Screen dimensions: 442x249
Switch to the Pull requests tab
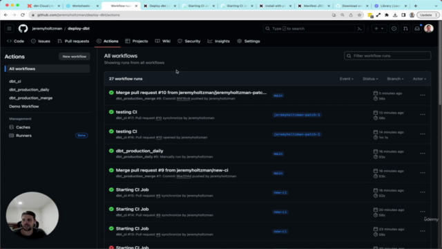[73, 41]
